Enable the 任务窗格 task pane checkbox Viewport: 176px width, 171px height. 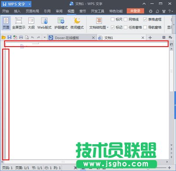click(125, 27)
